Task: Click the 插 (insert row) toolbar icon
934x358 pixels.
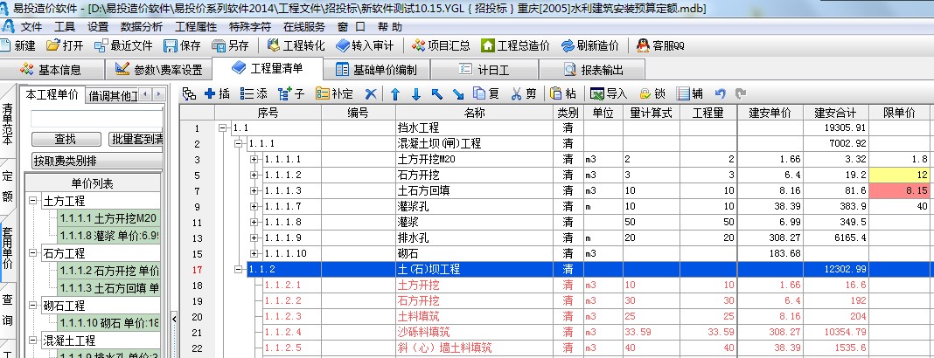Action: [x=216, y=93]
